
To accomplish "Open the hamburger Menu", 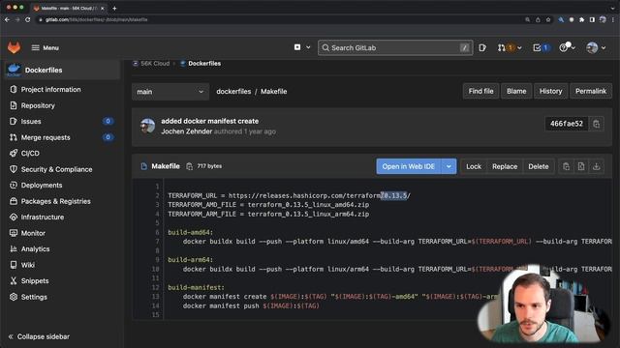I will point(46,47).
